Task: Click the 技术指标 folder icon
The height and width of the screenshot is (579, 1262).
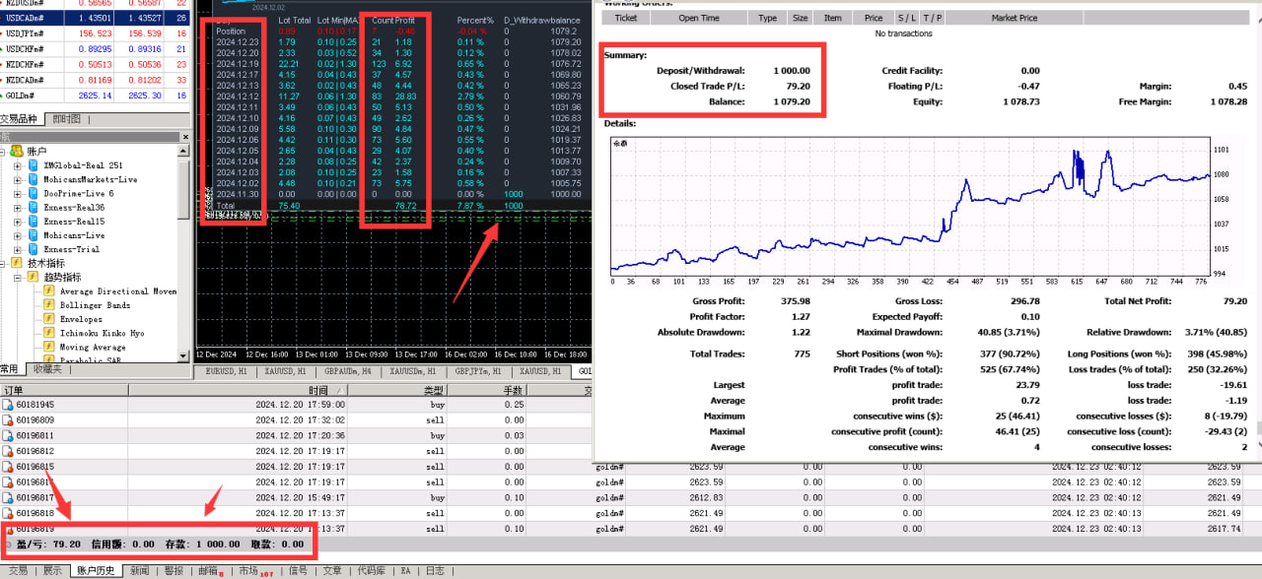Action: coord(17,263)
